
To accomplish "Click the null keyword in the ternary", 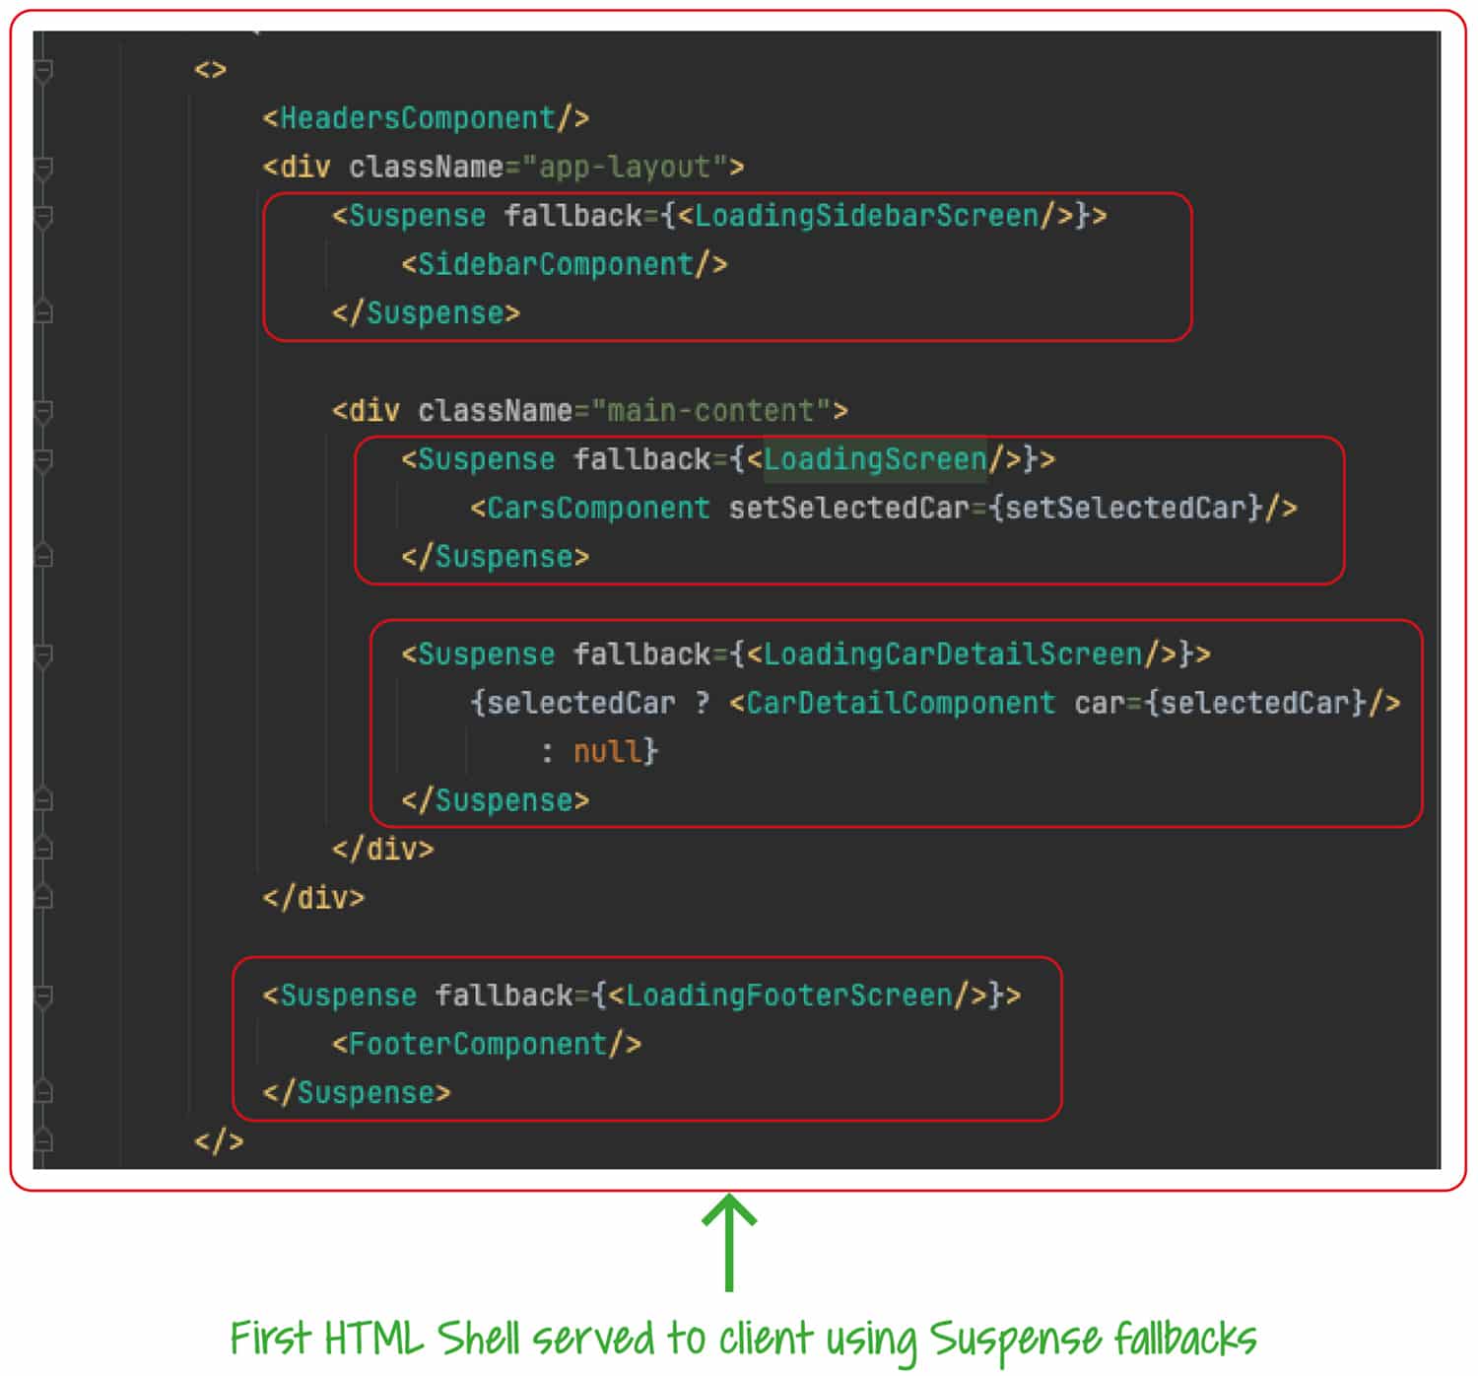I will pos(607,752).
